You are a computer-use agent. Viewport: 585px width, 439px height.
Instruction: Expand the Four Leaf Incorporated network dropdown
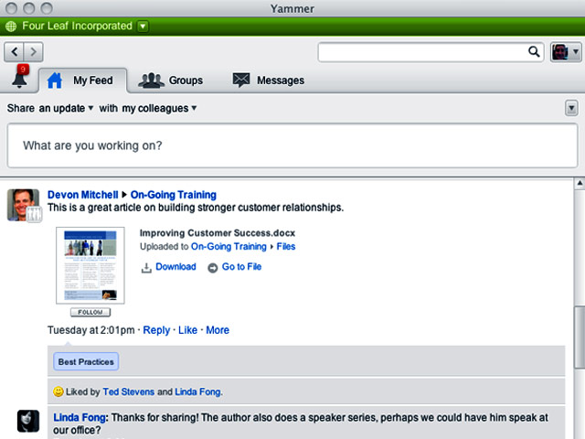pyautogui.click(x=143, y=26)
